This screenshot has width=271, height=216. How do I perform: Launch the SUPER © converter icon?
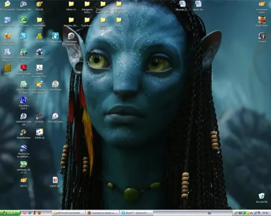(39, 134)
